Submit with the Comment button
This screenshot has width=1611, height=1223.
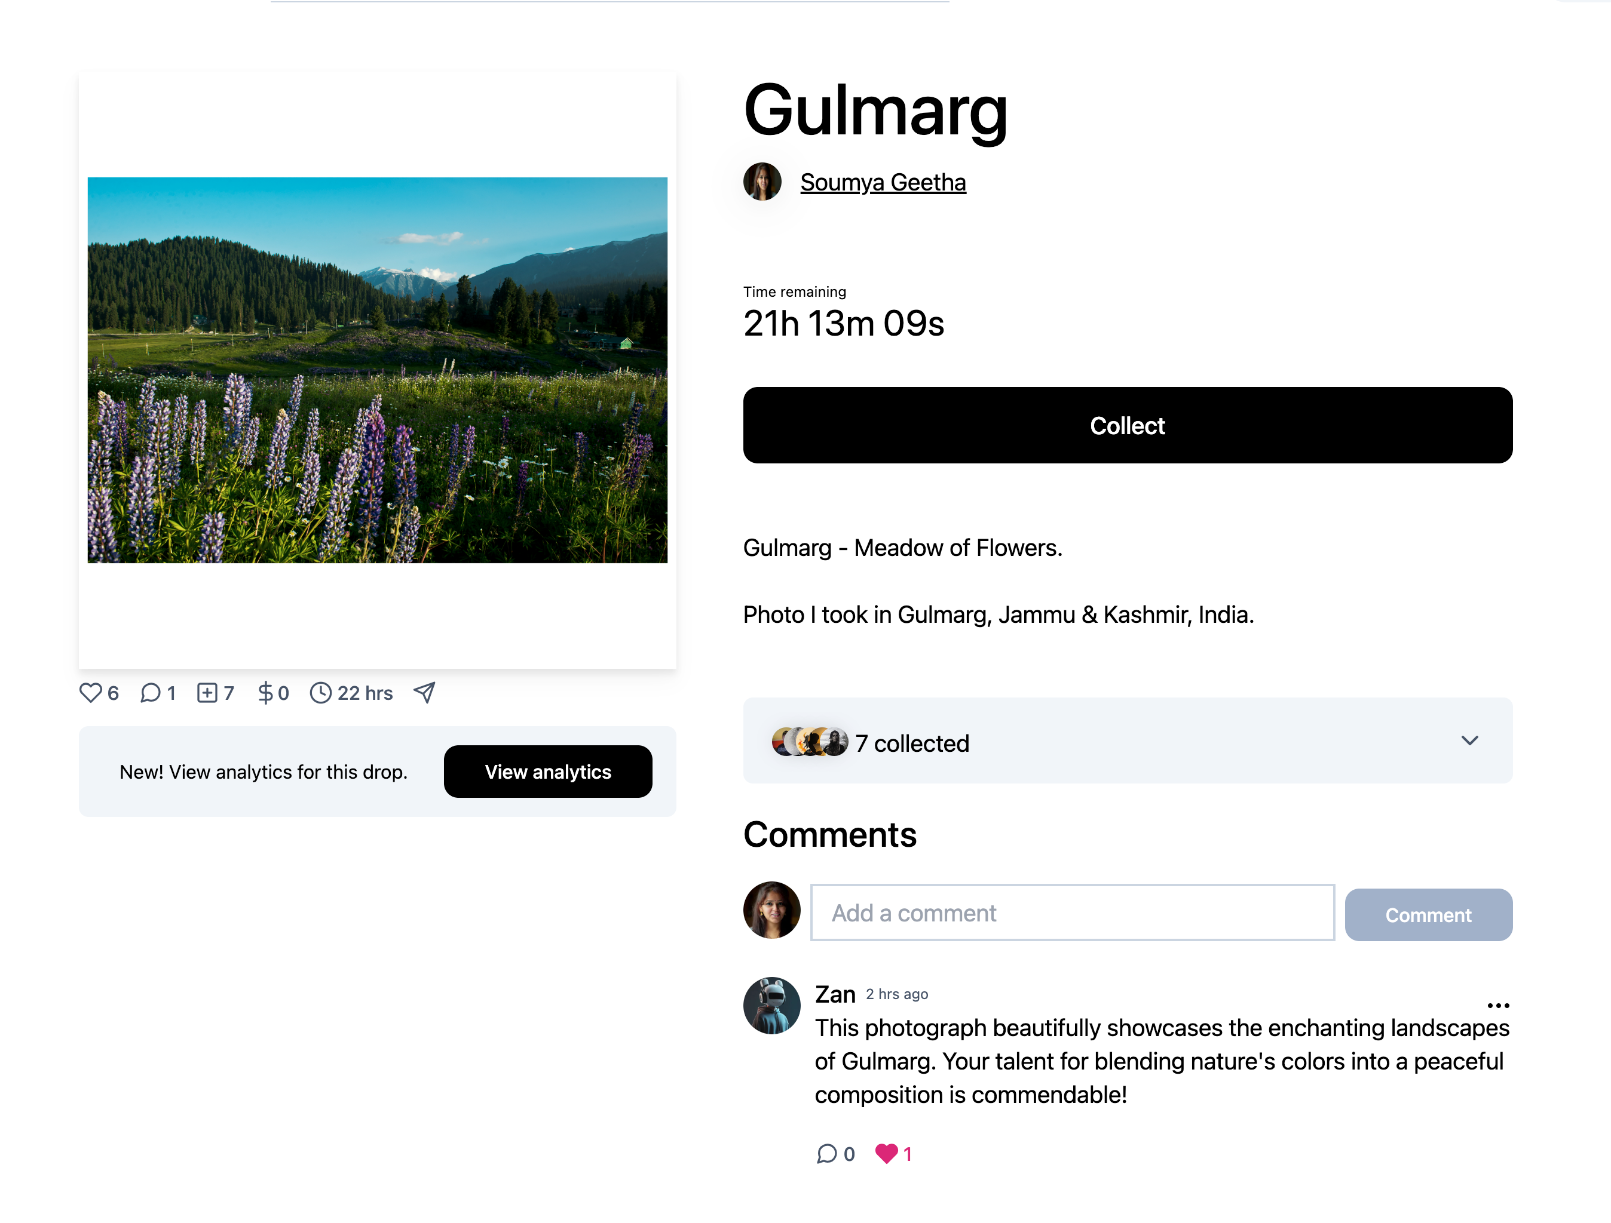click(1428, 915)
